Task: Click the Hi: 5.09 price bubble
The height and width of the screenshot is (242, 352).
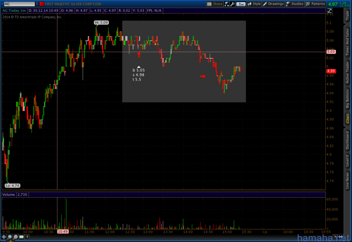Action: pyautogui.click(x=101, y=22)
